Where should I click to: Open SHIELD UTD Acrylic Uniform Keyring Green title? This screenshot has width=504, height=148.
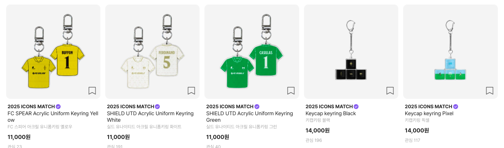[250, 117]
